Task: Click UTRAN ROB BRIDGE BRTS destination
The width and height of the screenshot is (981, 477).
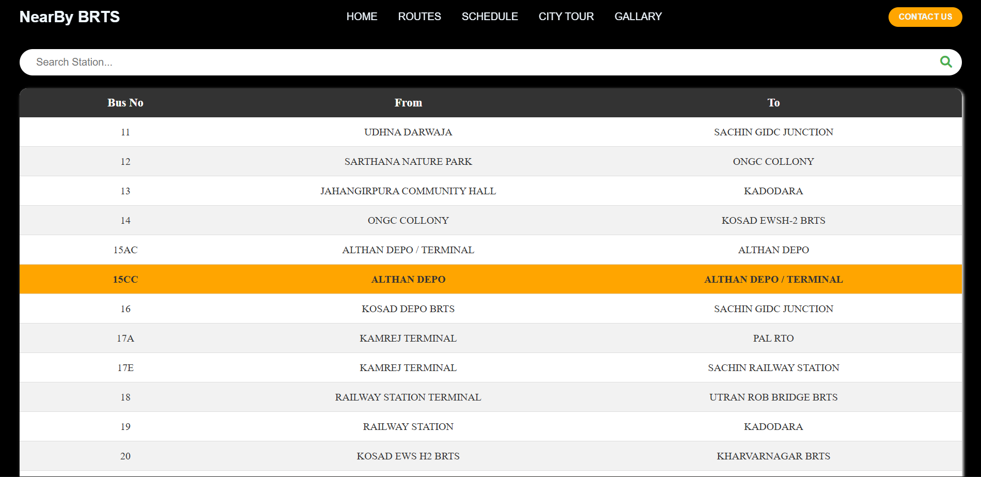Action: point(773,397)
